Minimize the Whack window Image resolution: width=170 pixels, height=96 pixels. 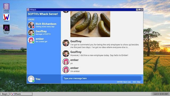click(139, 10)
